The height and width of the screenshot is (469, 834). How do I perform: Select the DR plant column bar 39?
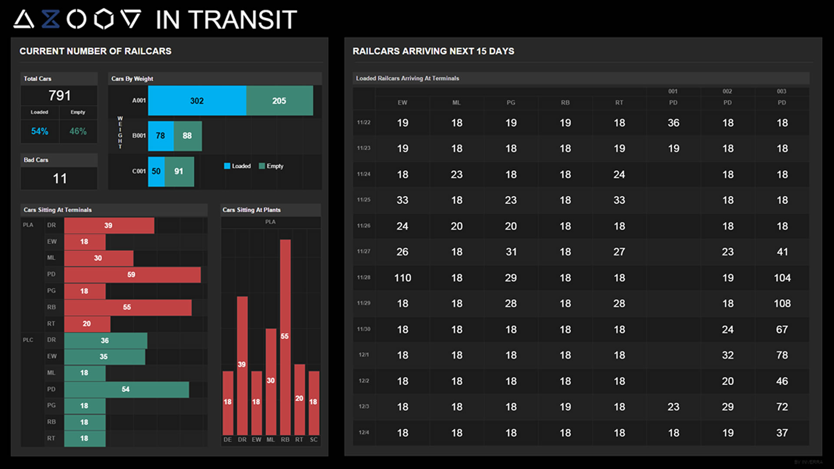(242, 366)
